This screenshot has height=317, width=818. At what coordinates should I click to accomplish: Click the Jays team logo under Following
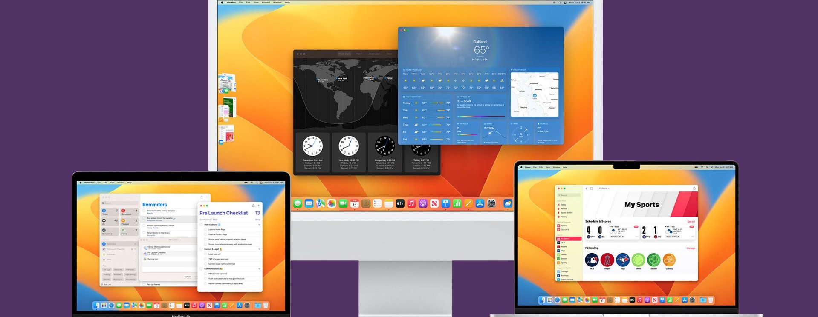point(623,260)
